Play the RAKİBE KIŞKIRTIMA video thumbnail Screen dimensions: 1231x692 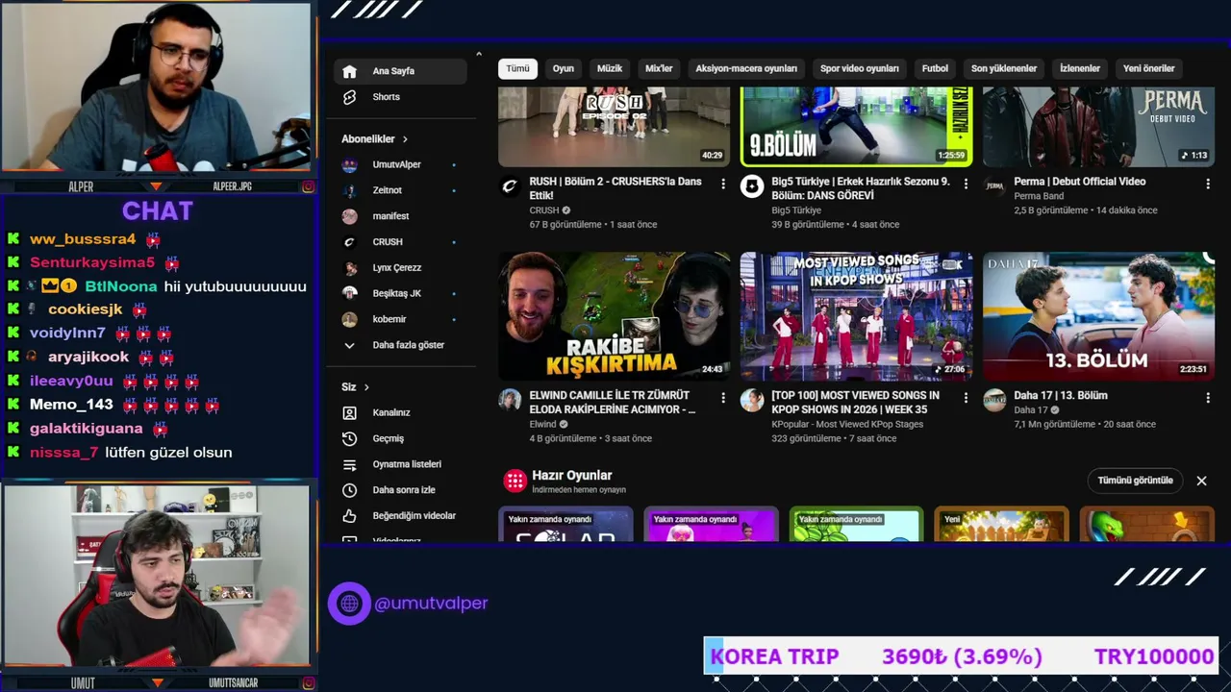coord(614,316)
